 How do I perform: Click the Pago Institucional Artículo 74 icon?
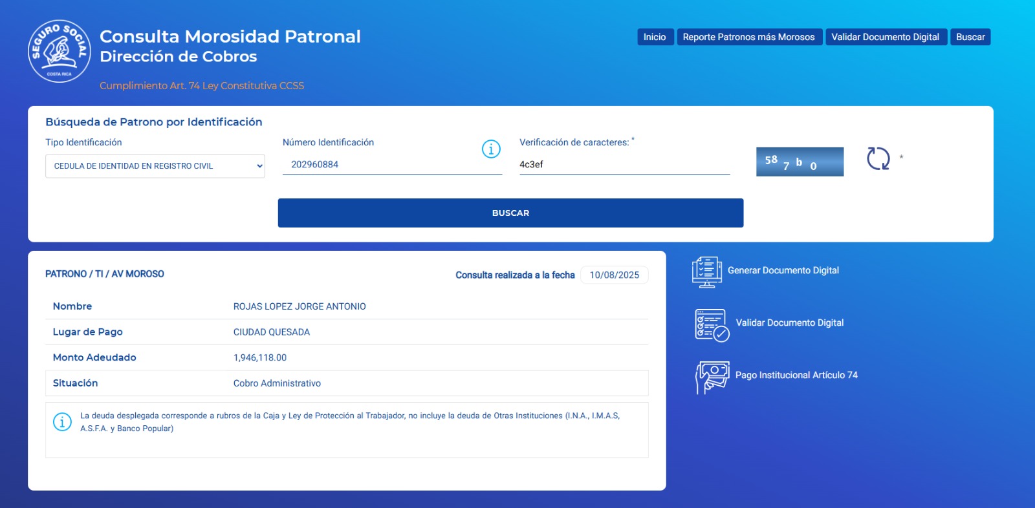click(712, 377)
